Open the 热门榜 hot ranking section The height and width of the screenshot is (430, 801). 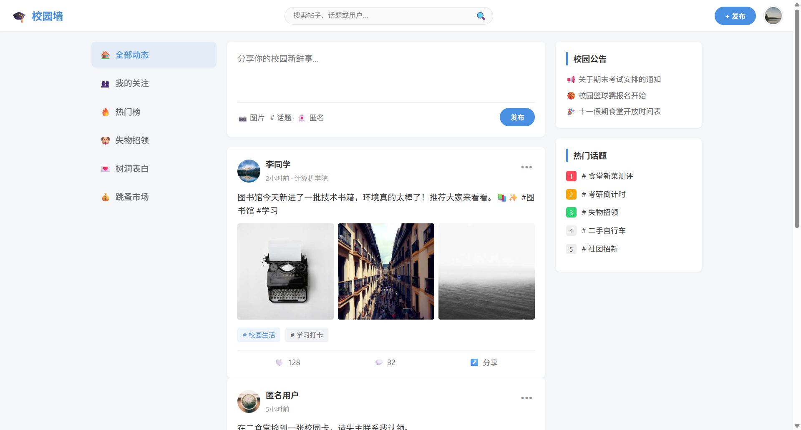click(127, 112)
